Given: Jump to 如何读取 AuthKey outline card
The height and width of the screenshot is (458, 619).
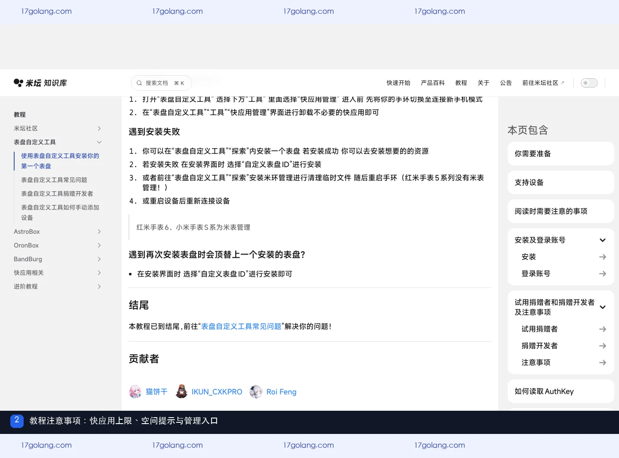Looking at the screenshot, I should [561, 391].
